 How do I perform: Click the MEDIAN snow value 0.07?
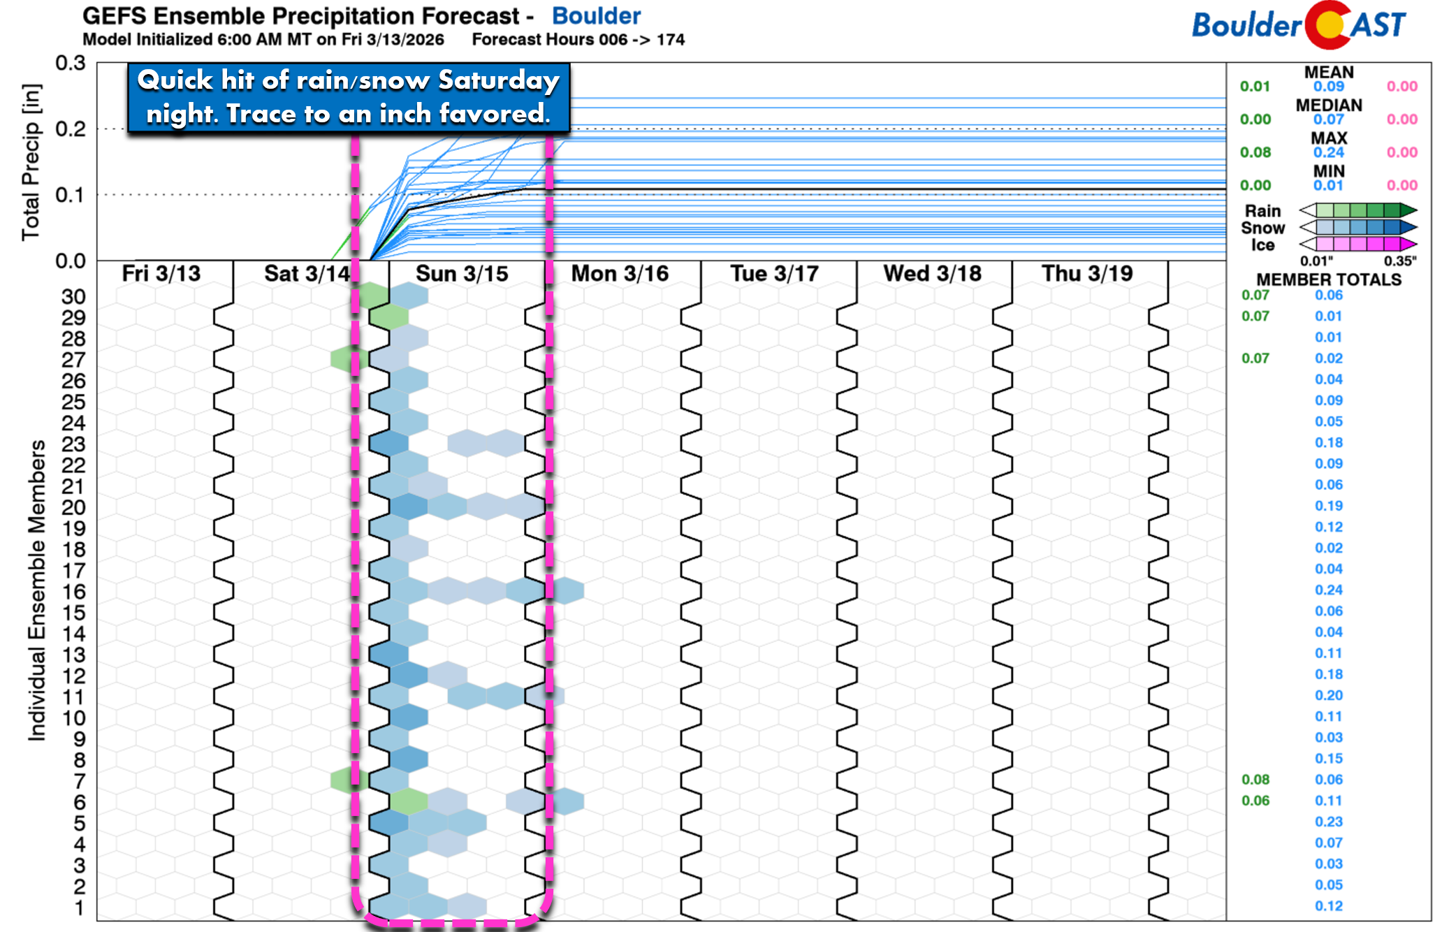(1328, 119)
